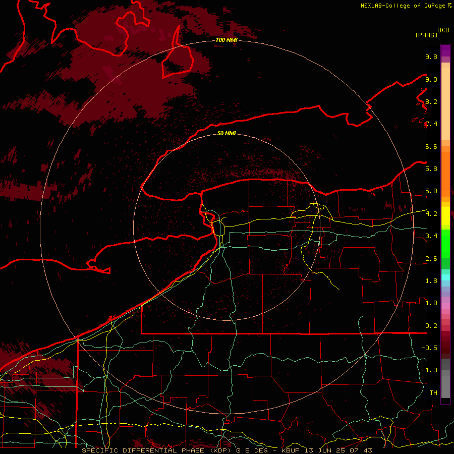
Task: Click the 5.0 color scale value
Action: (x=431, y=191)
